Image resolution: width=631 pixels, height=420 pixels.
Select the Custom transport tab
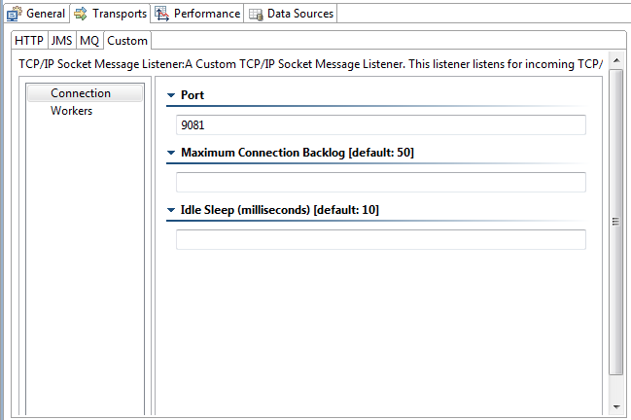(127, 41)
